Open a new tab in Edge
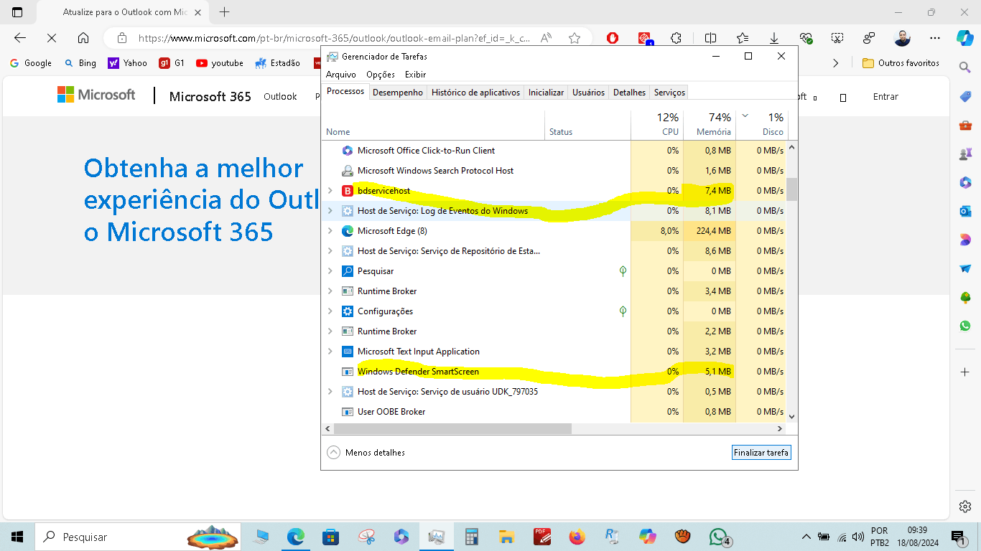981x551 pixels. point(224,12)
